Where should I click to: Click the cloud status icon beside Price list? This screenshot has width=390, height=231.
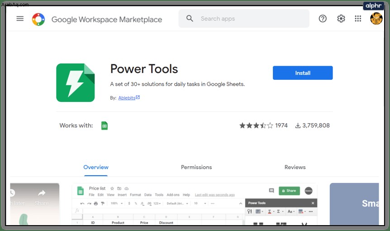click(x=127, y=188)
